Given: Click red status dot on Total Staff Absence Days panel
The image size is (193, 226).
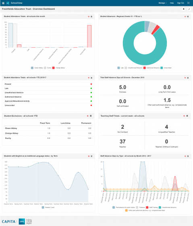Looking at the screenshot, I should [185, 77].
